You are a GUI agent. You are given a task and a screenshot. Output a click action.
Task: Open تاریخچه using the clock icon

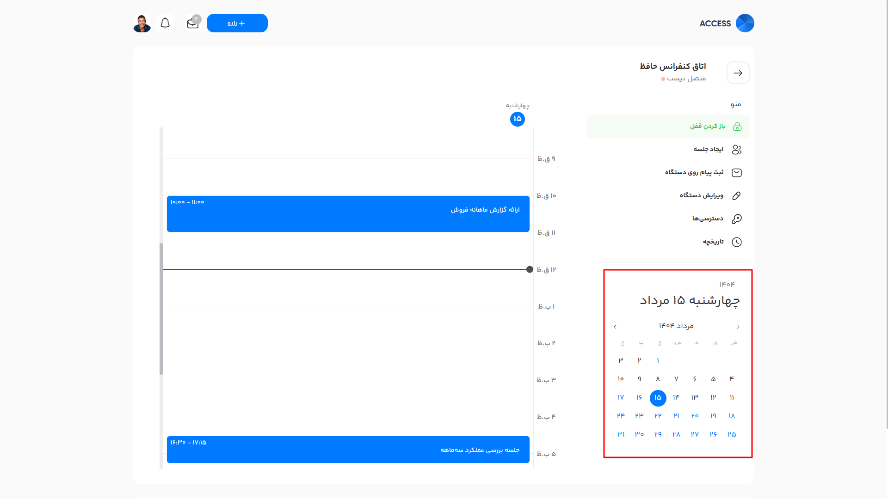coord(737,242)
